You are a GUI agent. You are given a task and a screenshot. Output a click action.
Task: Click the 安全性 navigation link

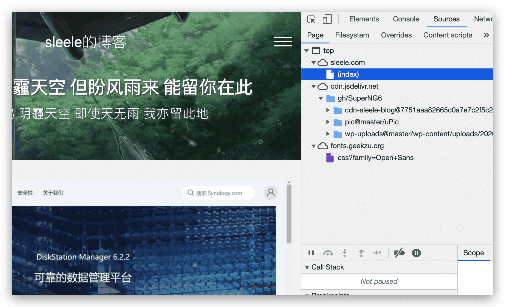(x=25, y=193)
